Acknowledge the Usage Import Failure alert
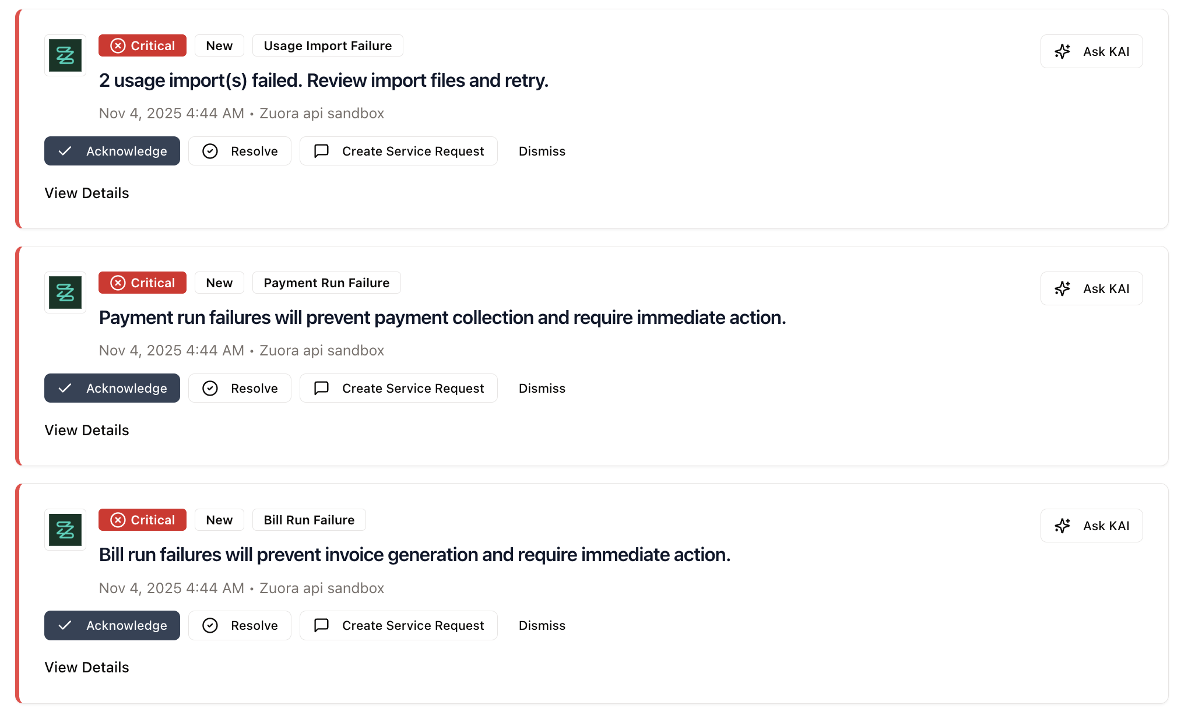The image size is (1181, 712). 112,151
